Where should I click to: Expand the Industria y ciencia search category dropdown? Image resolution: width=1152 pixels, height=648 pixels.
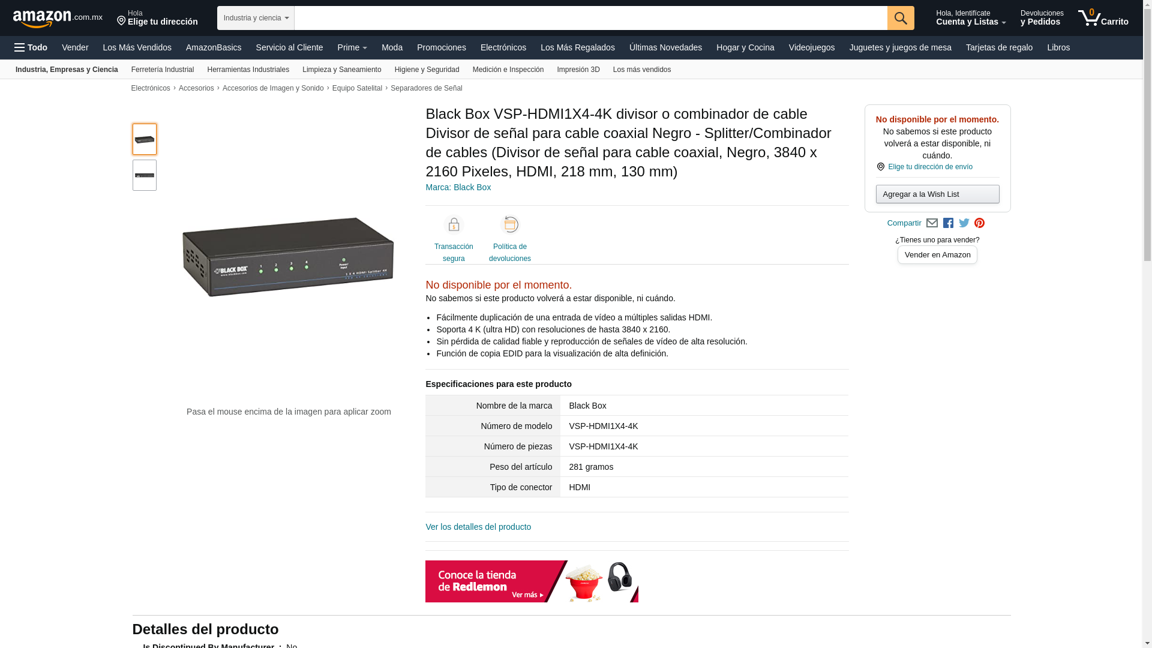point(256,18)
